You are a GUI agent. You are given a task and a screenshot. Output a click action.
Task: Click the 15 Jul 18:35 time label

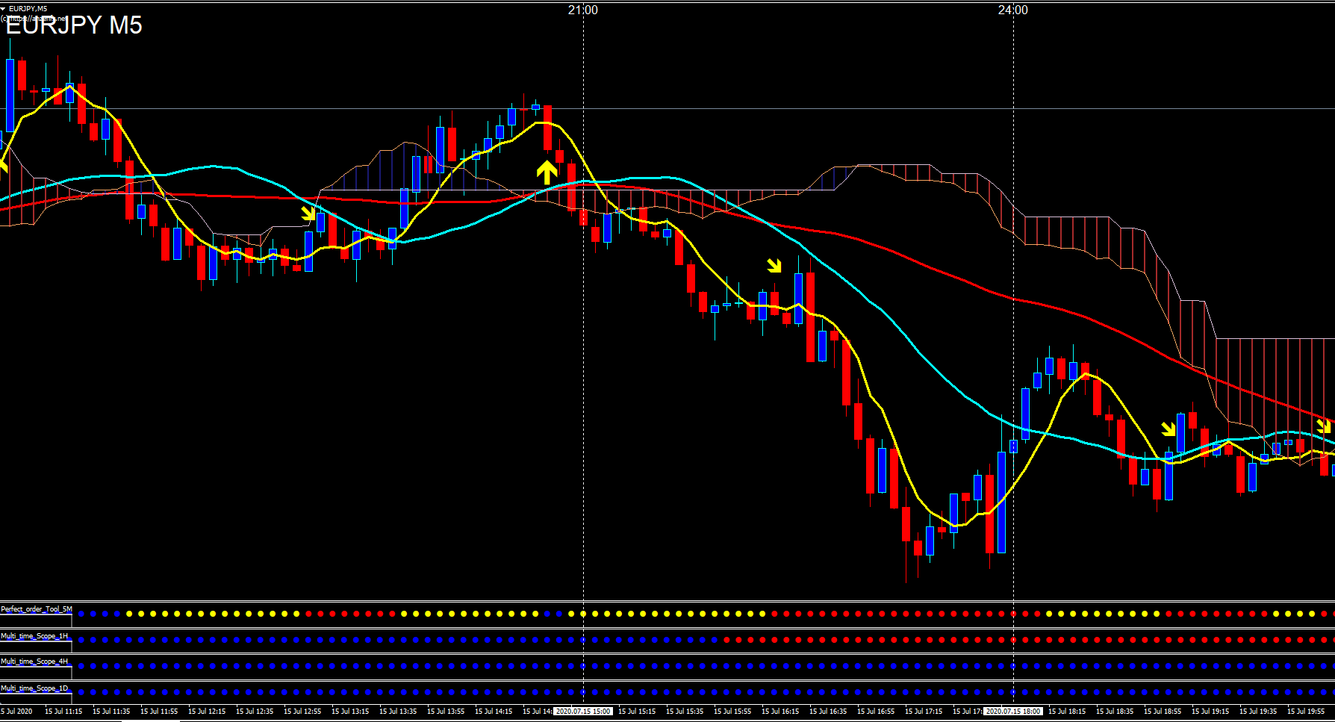pos(1115,712)
